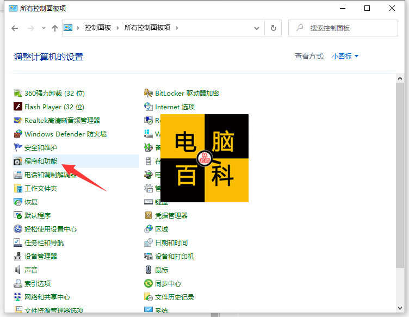Click the 区域 globe icon

[x=148, y=229]
